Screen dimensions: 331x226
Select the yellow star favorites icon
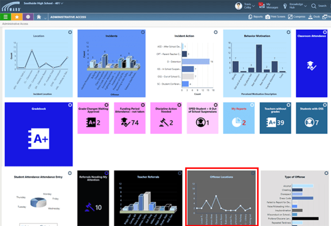(17, 16)
